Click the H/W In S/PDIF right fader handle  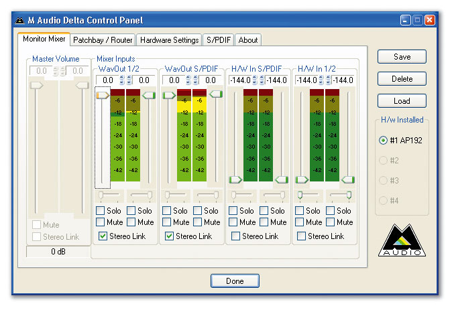[x=282, y=180]
